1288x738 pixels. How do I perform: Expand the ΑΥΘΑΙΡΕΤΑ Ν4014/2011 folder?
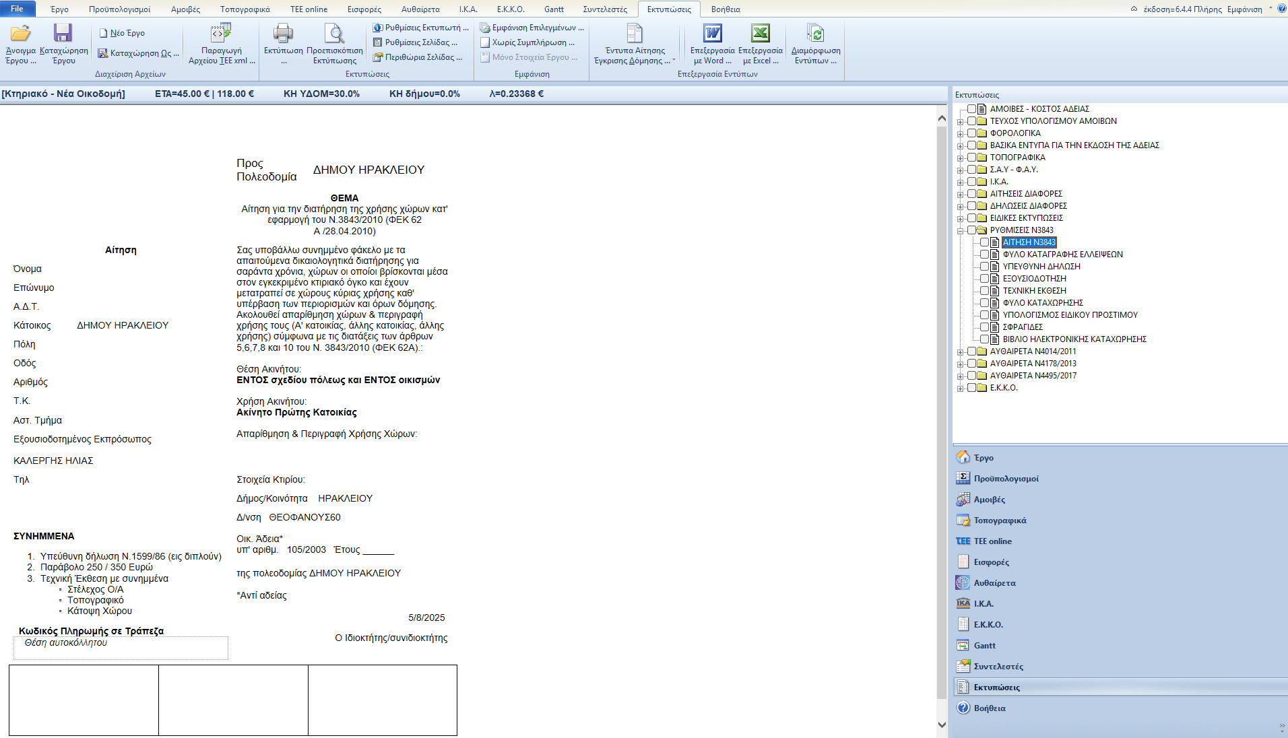pyautogui.click(x=960, y=351)
